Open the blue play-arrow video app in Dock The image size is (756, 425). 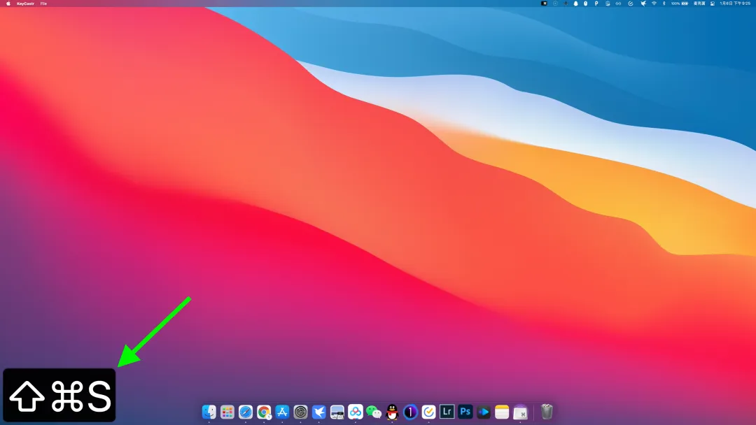click(x=484, y=412)
